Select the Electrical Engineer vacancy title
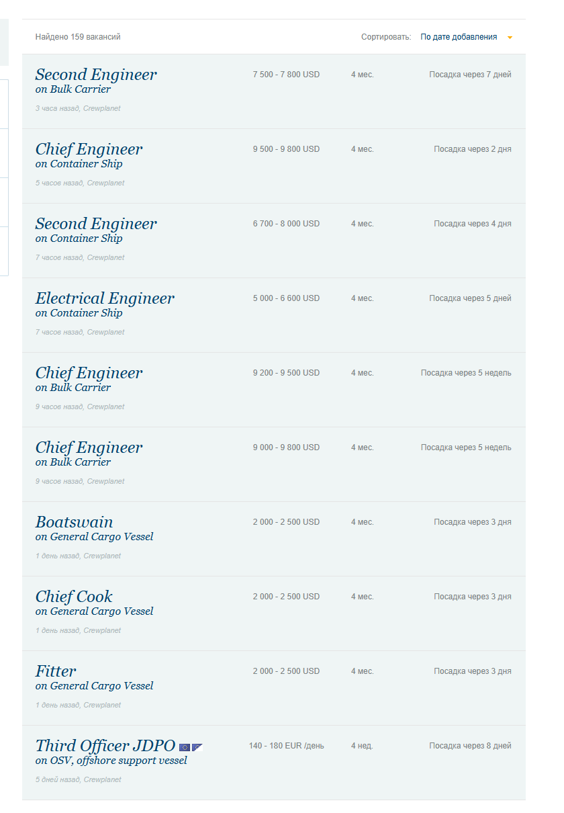564x813 pixels. coord(104,298)
